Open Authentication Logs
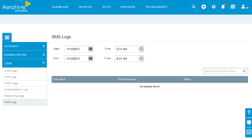 [24, 90]
